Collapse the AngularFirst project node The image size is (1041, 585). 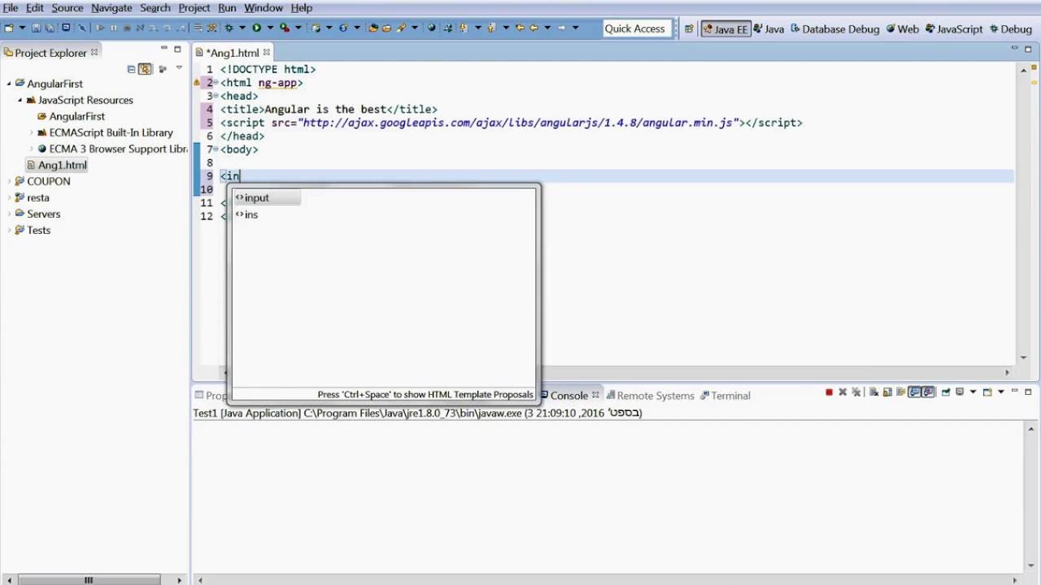(10, 84)
